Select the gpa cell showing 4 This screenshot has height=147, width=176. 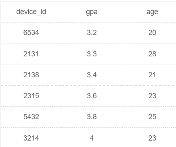(92, 138)
